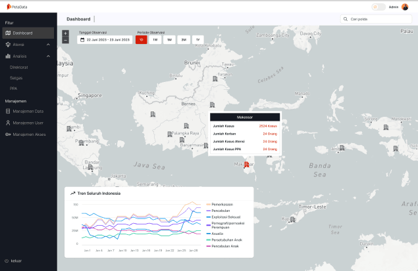Open the PPA submenu item
The height and width of the screenshot is (271, 418).
(13, 88)
